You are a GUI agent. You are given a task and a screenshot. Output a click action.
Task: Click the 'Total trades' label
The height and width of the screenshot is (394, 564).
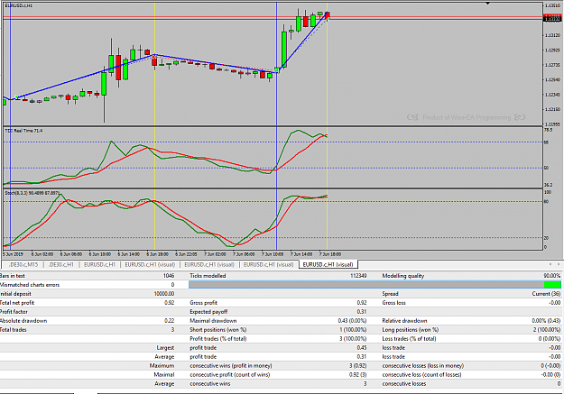(x=14, y=330)
